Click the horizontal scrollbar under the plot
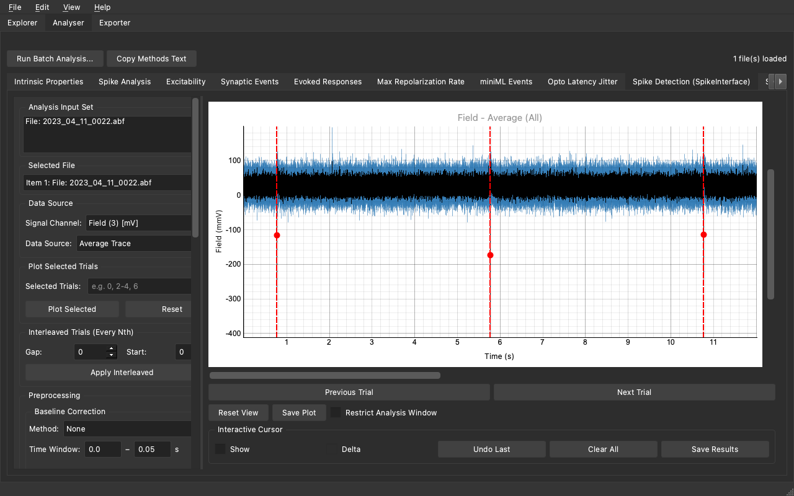Image resolution: width=794 pixels, height=496 pixels. 325,375
